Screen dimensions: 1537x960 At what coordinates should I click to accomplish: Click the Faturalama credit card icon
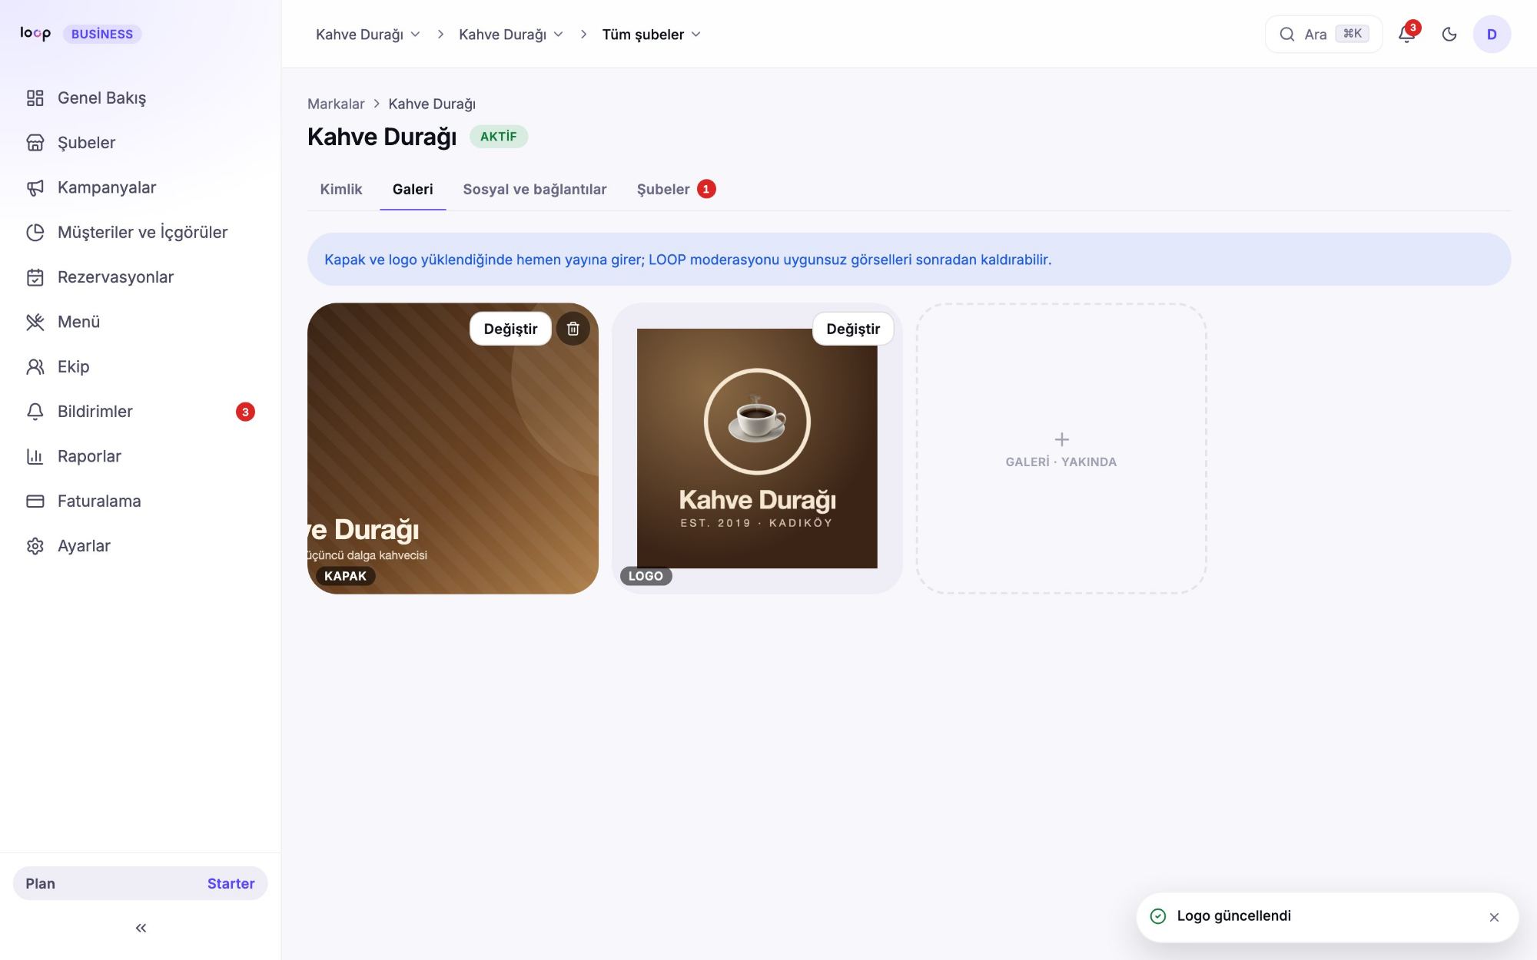point(35,502)
